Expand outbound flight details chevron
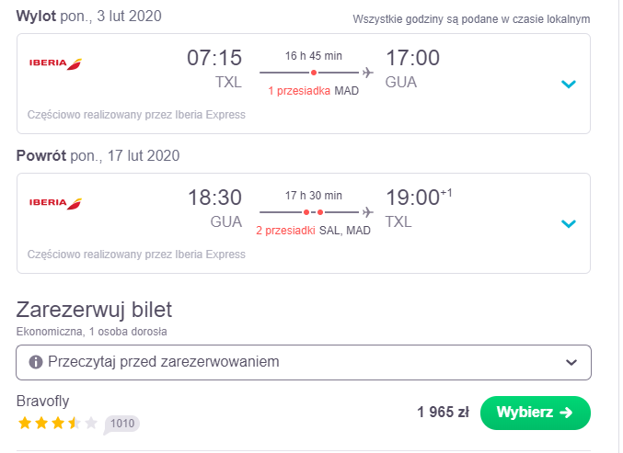Screen dimensions: 623x453 coord(569,84)
